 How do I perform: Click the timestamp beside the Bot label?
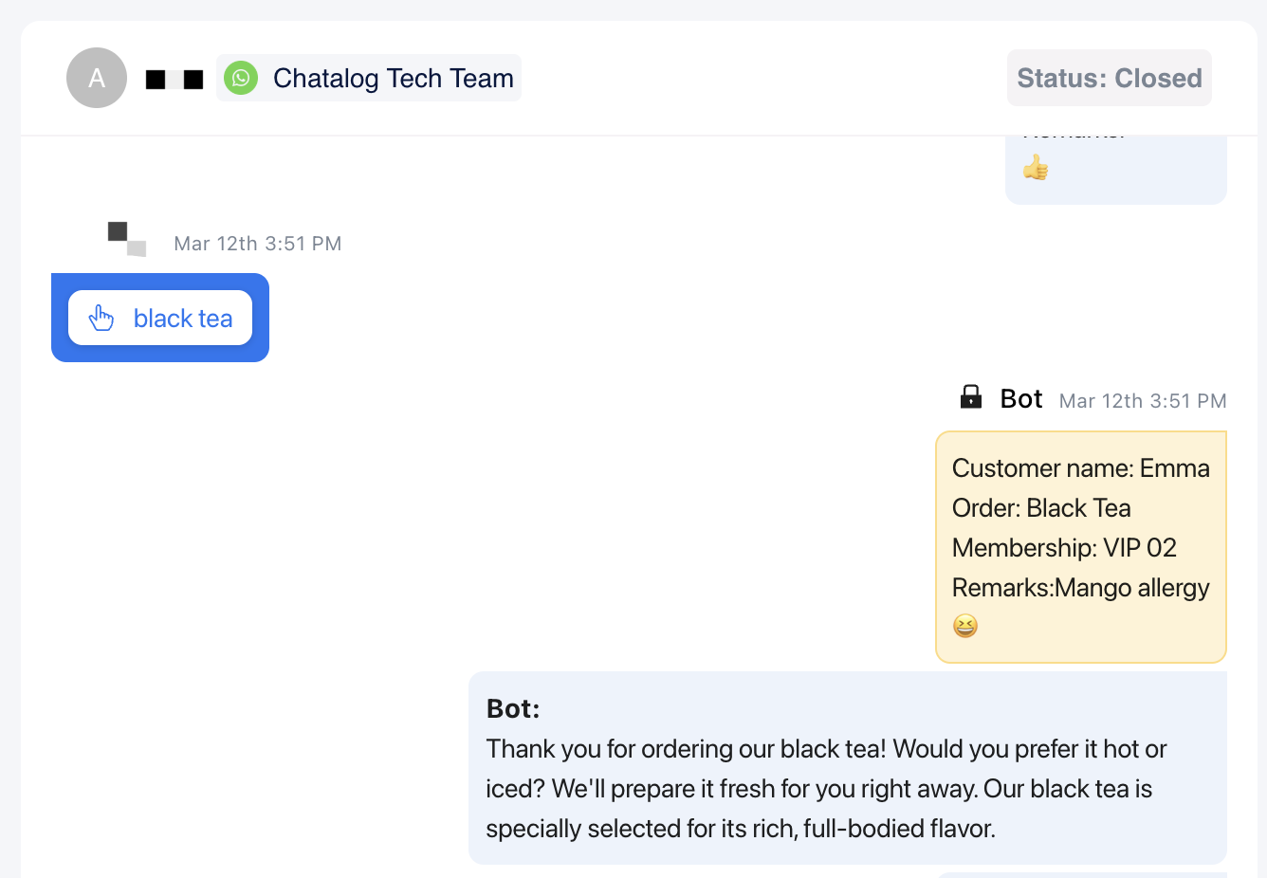1142,401
